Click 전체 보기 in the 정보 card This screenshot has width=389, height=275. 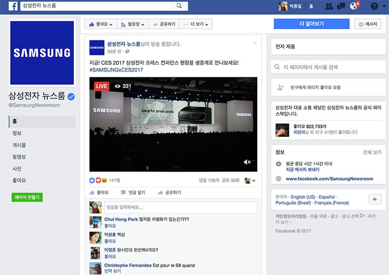point(372,152)
